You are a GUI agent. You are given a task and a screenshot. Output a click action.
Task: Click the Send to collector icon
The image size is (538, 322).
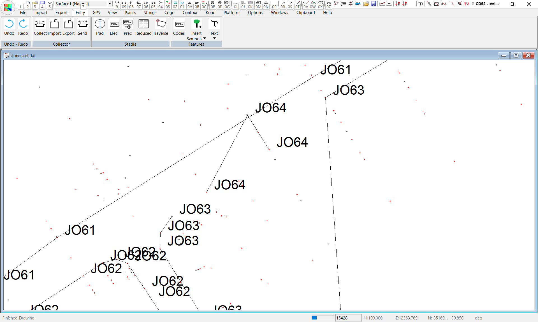[x=82, y=27]
